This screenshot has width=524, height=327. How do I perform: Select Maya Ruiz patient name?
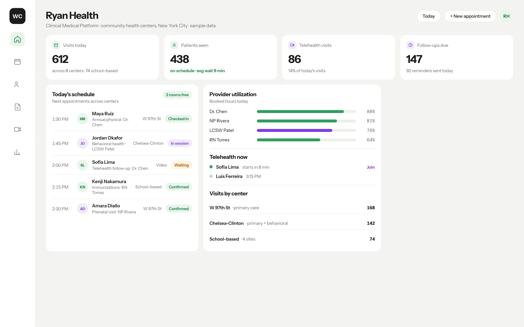coord(103,114)
